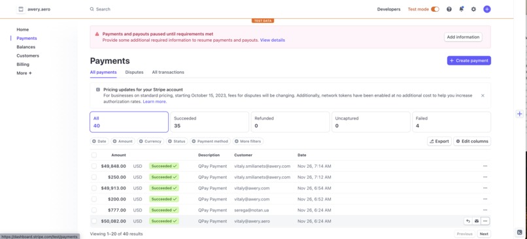Check the $50,082.00 payment row checkbox
The image size is (527, 239).
93,221
